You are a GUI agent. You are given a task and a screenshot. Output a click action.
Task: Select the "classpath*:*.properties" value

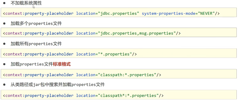(x=128, y=95)
